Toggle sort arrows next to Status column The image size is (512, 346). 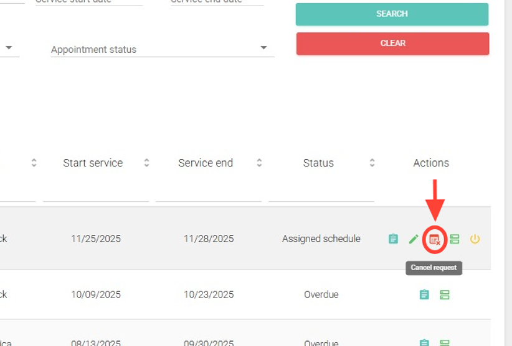tap(372, 163)
